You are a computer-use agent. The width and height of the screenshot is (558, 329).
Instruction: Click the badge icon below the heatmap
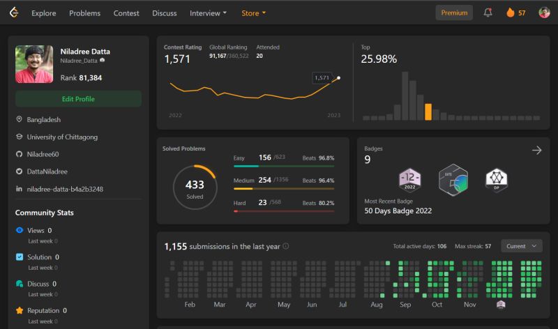501,304
